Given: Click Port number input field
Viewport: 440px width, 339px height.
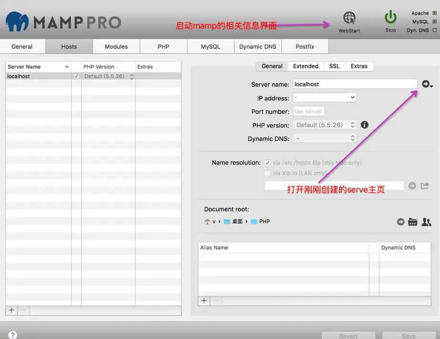Looking at the screenshot, I should (309, 111).
